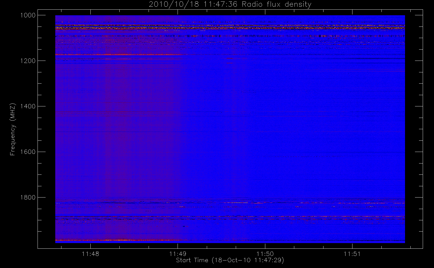
Task: Click the 'Frequency (MHZ)' axis label
Action: [x=13, y=129]
